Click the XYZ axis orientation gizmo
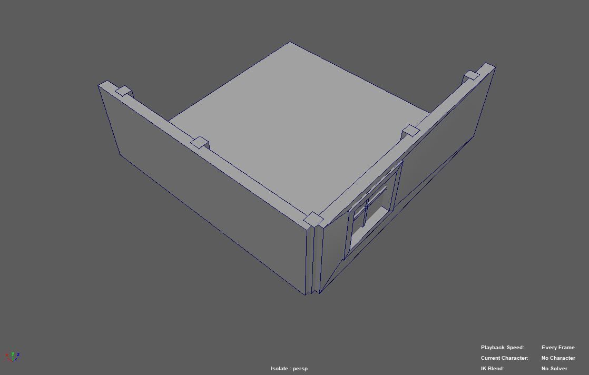Image resolution: width=589 pixels, height=375 pixels. (12, 357)
